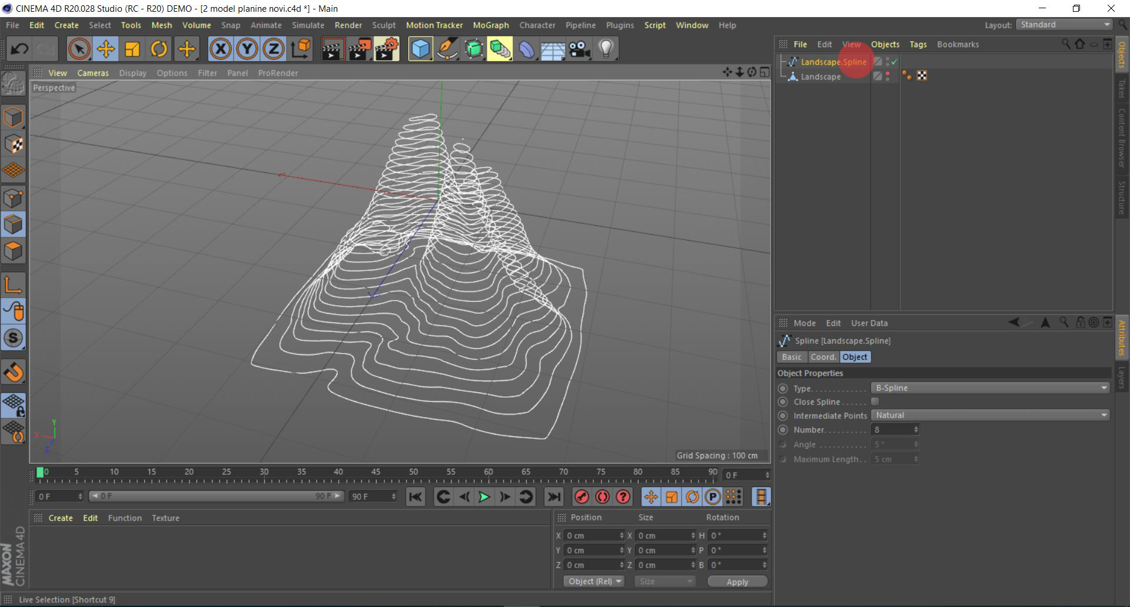The image size is (1130, 607).
Task: Click the Undo arrow icon
Action: tap(19, 49)
